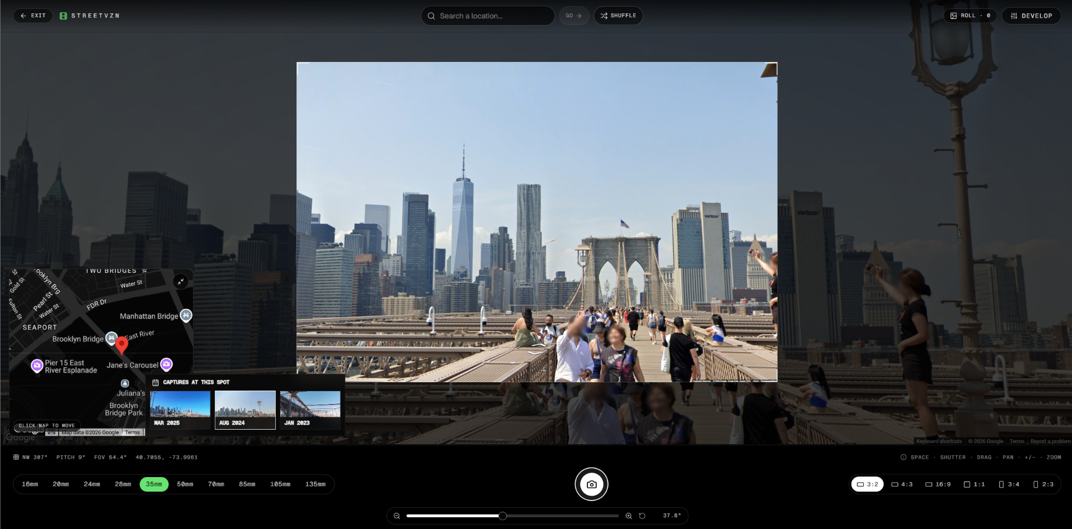Reset the zoom with rotate icon

tap(642, 516)
